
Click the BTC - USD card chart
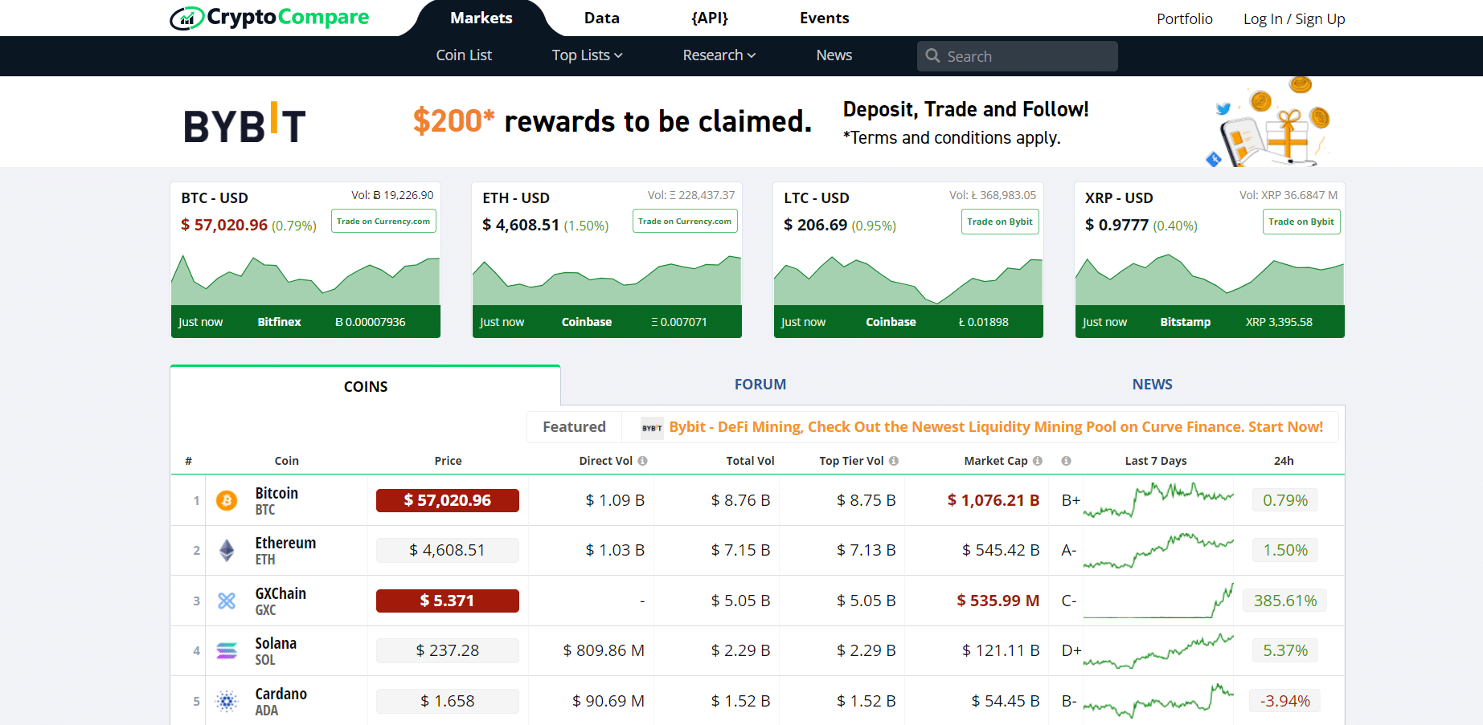tap(305, 280)
